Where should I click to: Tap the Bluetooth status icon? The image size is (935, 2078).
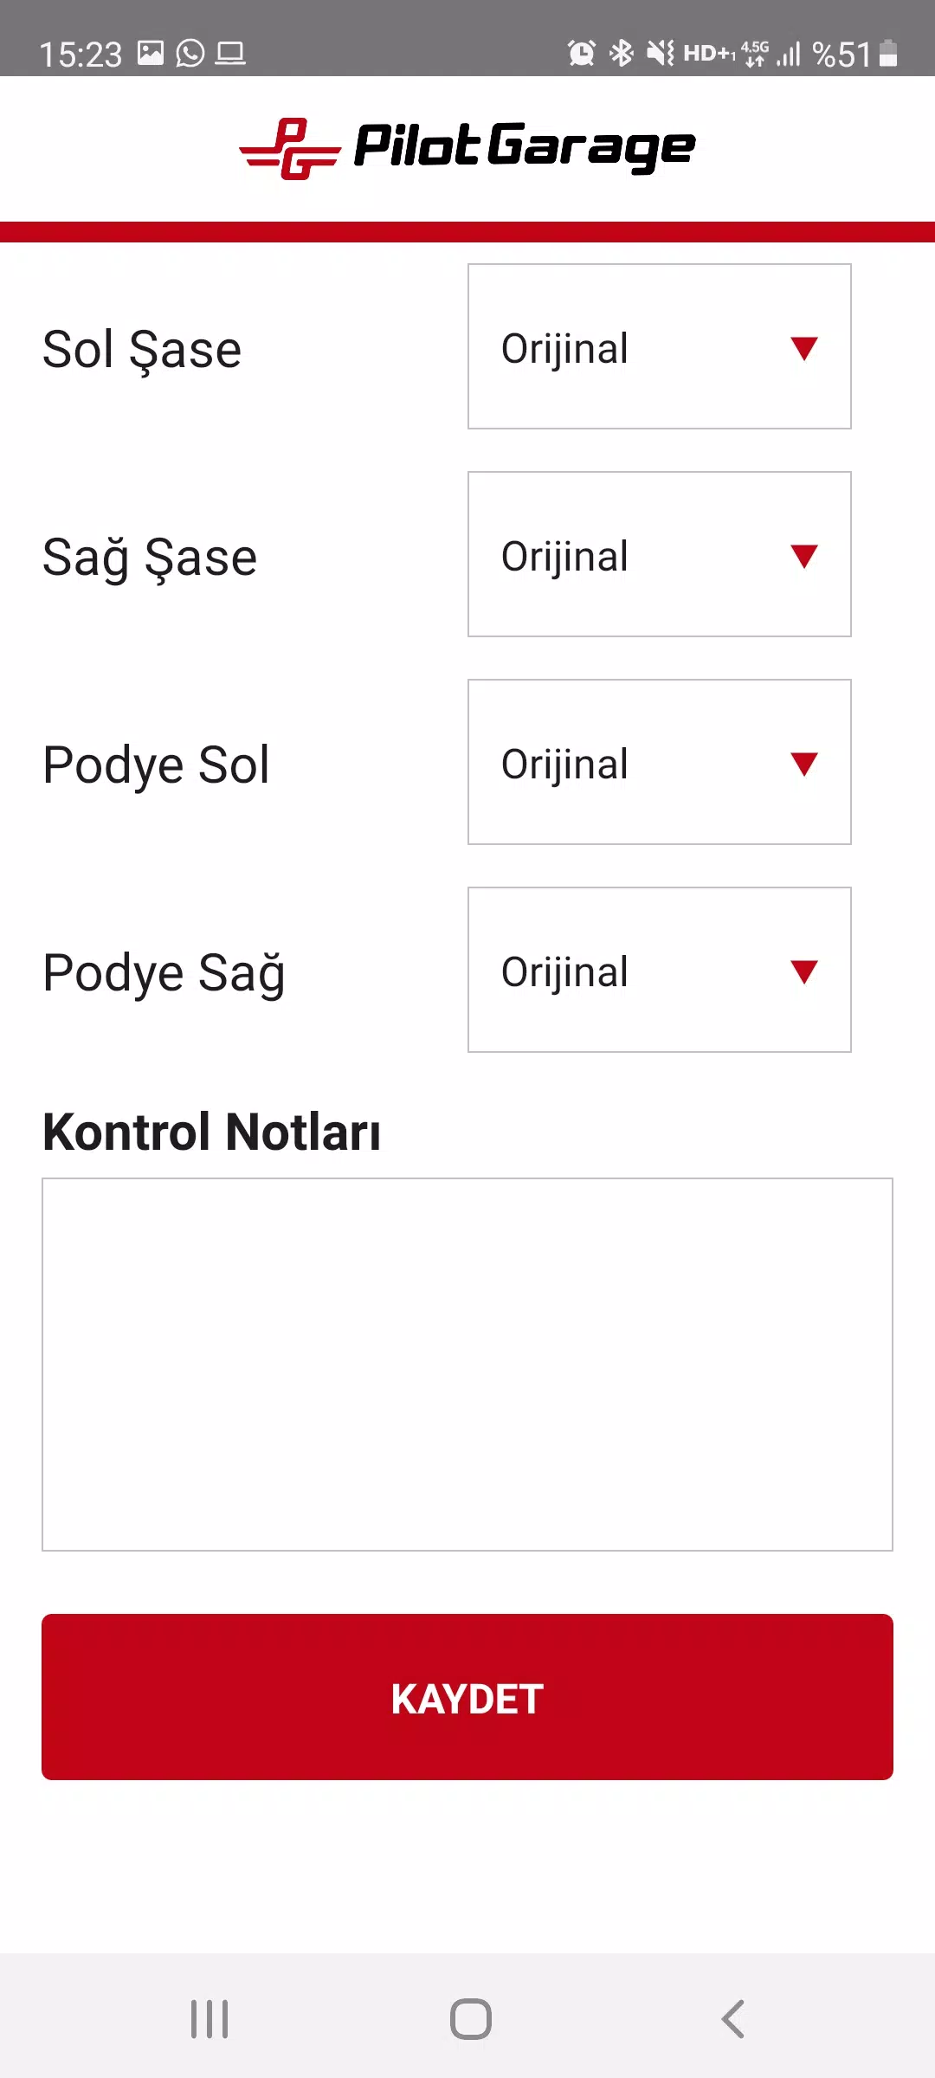pos(622,54)
